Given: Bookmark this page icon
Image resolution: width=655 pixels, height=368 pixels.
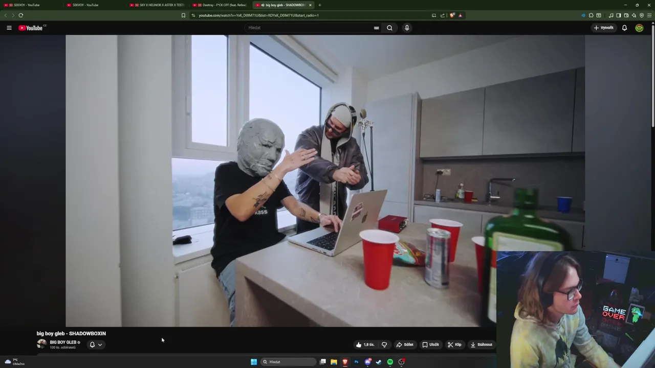Looking at the screenshot, I should pos(183,15).
